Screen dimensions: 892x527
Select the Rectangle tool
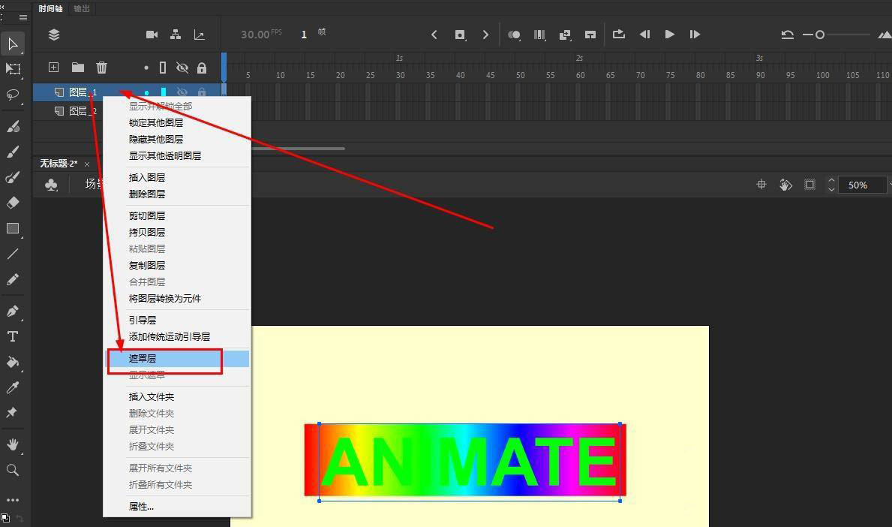[13, 228]
